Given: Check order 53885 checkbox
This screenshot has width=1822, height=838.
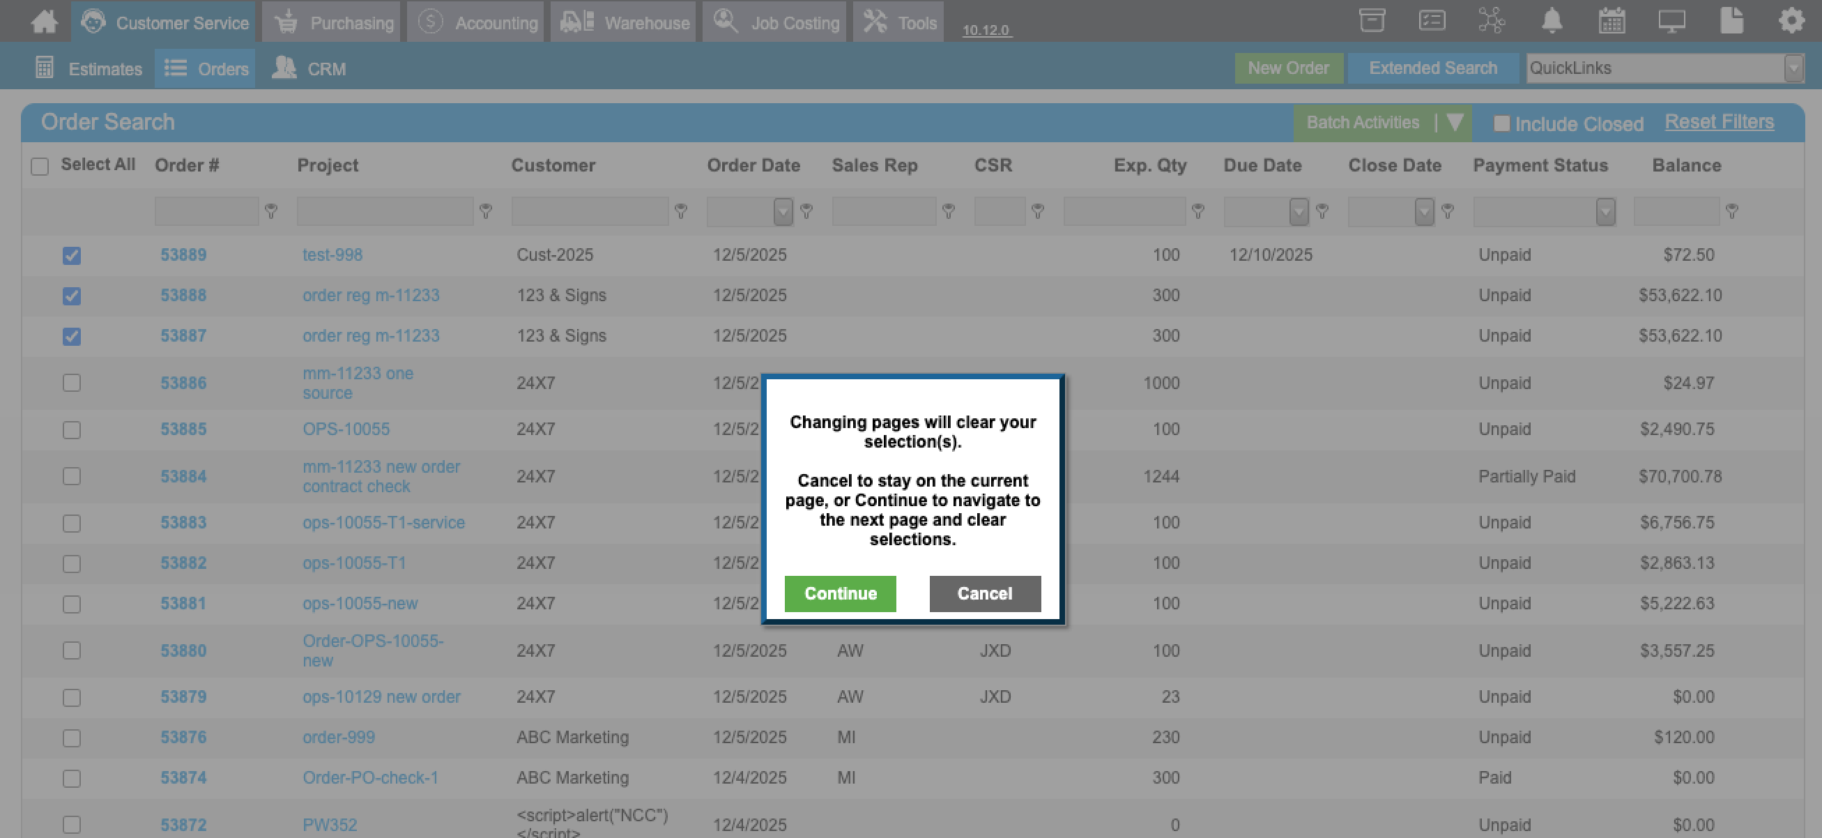Looking at the screenshot, I should pyautogui.click(x=71, y=429).
